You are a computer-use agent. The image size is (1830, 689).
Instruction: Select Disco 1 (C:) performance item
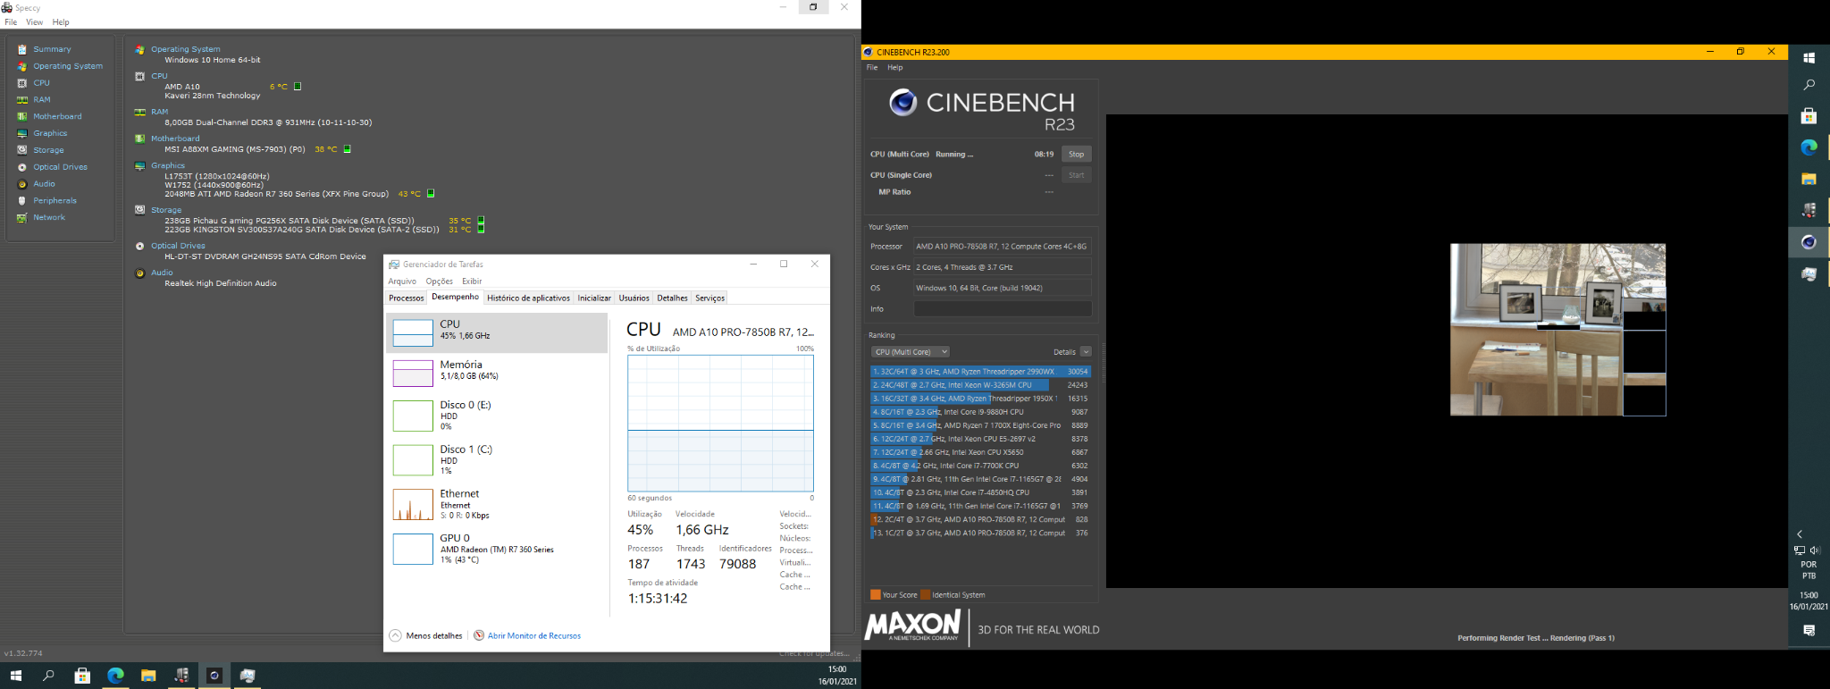click(x=497, y=460)
